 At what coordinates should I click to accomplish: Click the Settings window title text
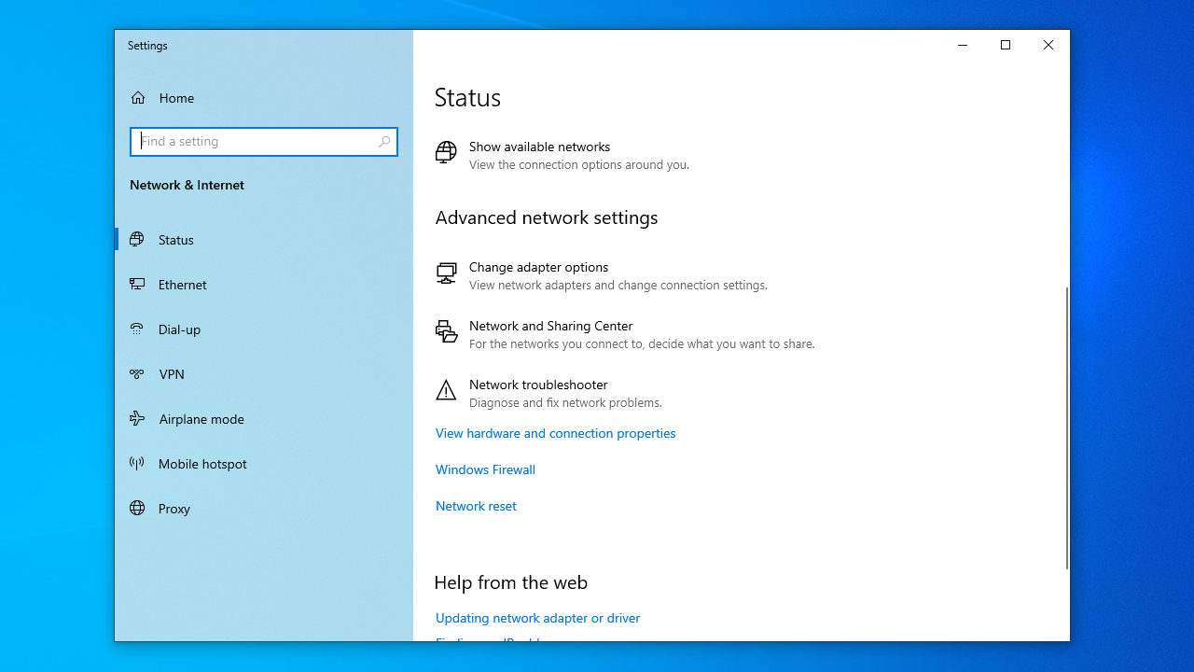(147, 46)
